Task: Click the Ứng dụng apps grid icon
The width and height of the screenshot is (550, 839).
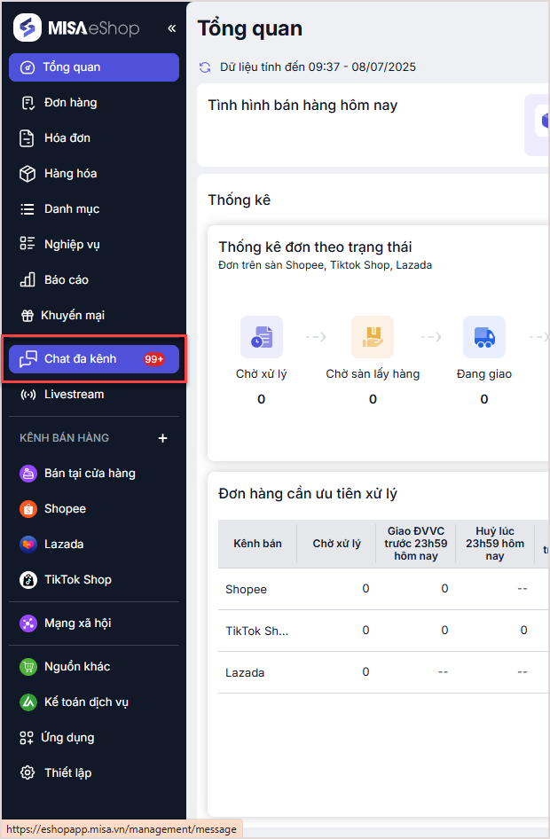Action: [27, 738]
